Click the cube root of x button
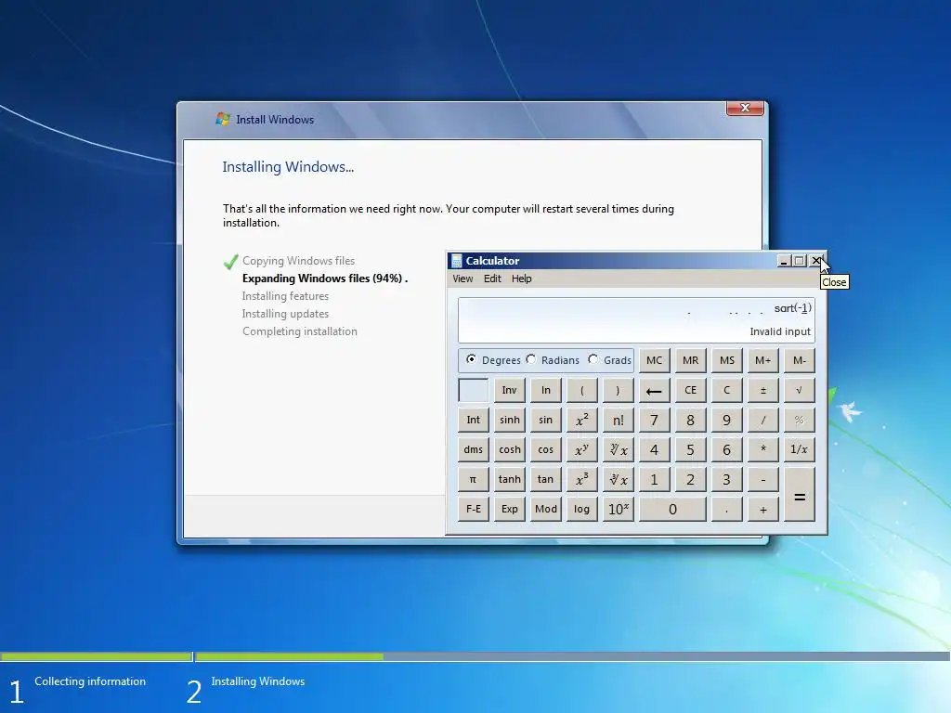 (x=618, y=480)
